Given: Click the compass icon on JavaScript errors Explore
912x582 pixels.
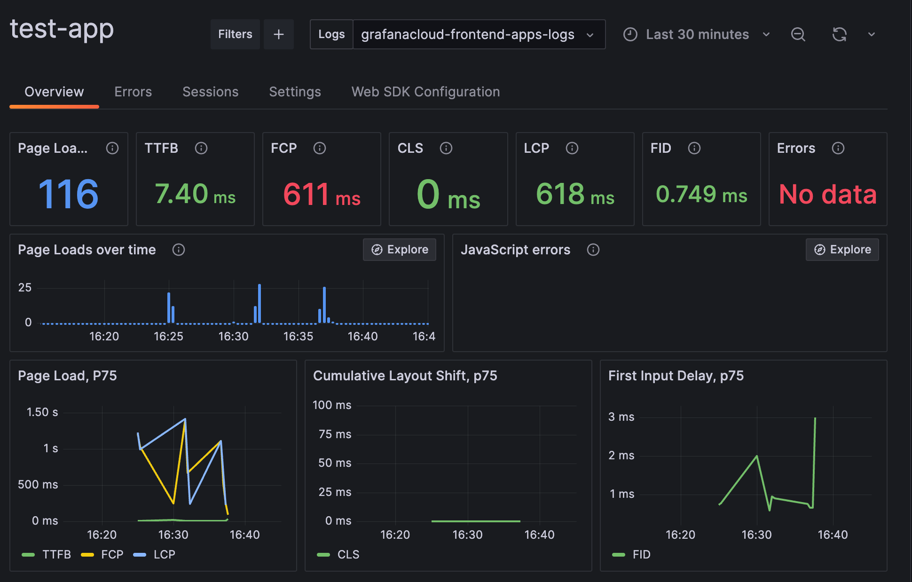Looking at the screenshot, I should (820, 250).
